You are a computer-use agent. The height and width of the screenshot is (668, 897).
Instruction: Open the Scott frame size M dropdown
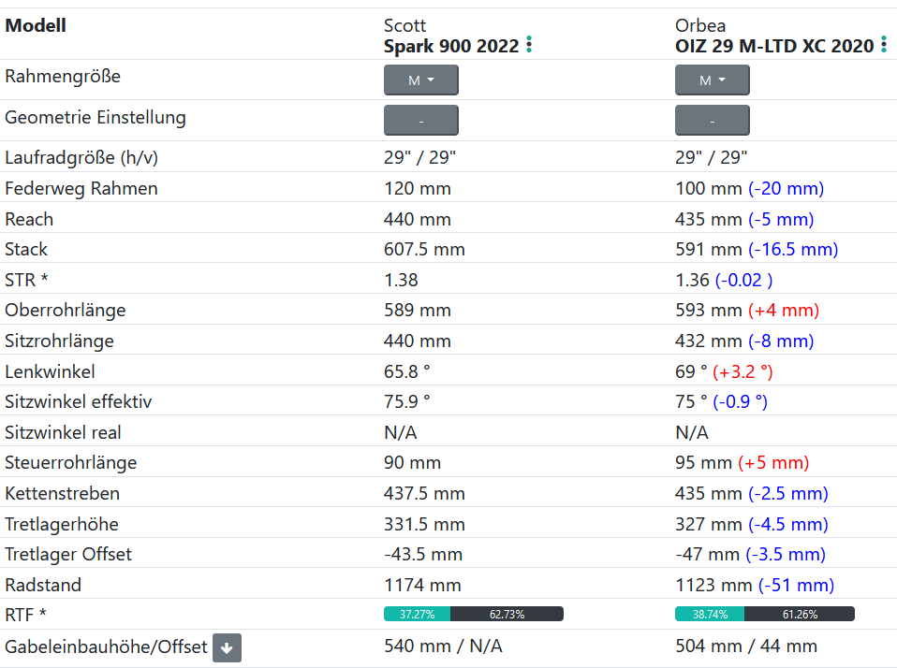click(420, 80)
